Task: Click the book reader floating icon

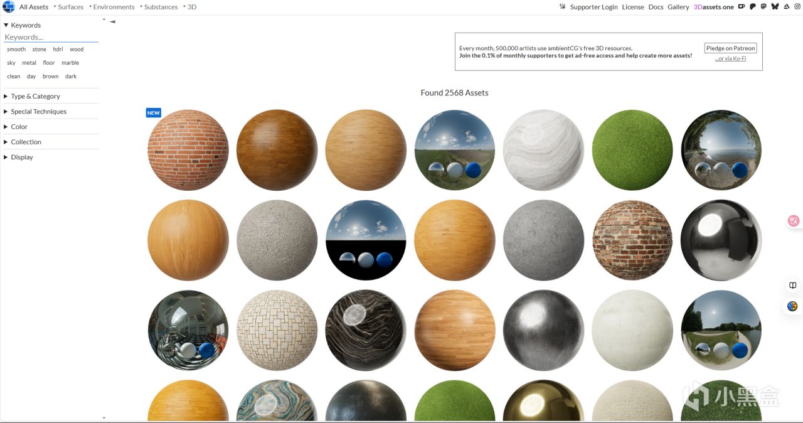Action: [793, 286]
